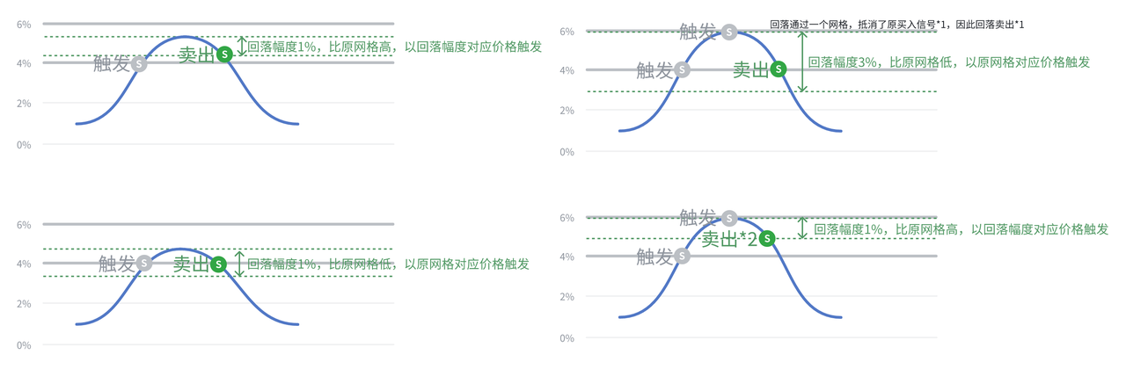Click the green arrow beside 回落幅度1%，比原网格低

click(241, 264)
